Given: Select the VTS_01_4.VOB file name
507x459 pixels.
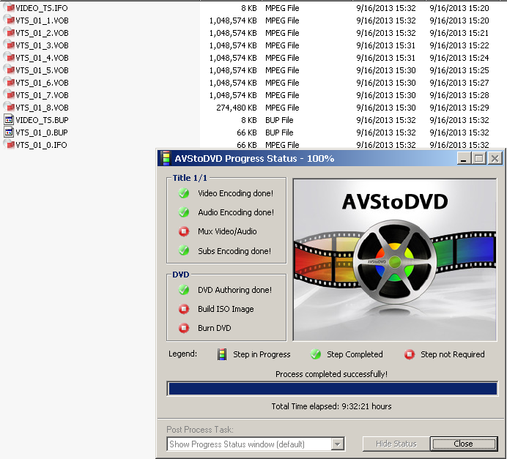Looking at the screenshot, I should 42,58.
